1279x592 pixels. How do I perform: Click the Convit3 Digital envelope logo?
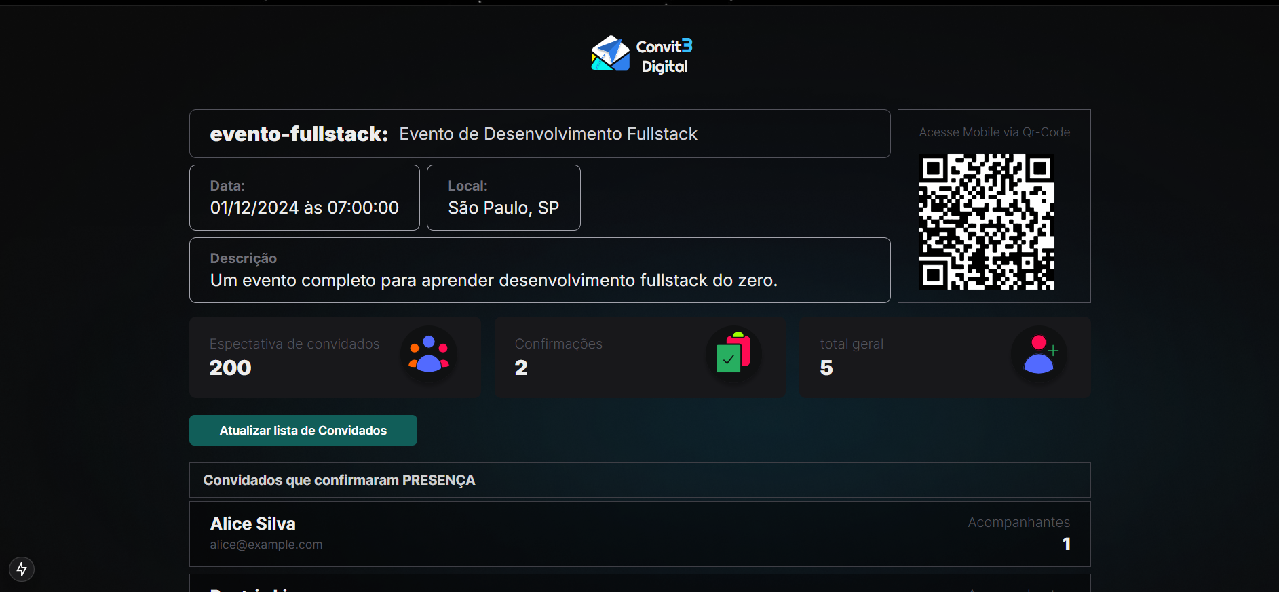pos(610,54)
